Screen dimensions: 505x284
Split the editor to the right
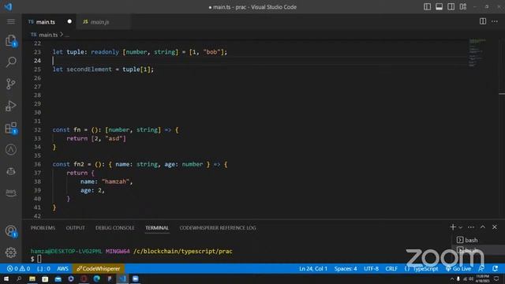pyautogui.click(x=483, y=21)
